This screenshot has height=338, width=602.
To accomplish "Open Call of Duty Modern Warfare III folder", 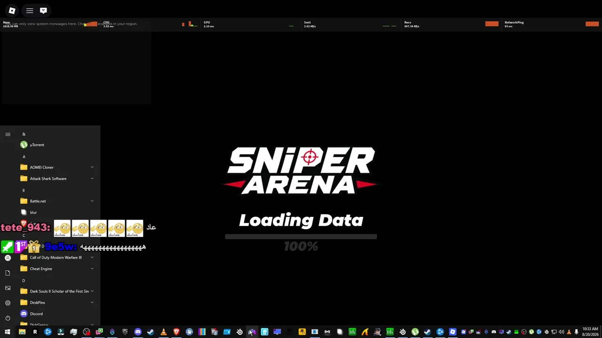I will (x=57, y=257).
